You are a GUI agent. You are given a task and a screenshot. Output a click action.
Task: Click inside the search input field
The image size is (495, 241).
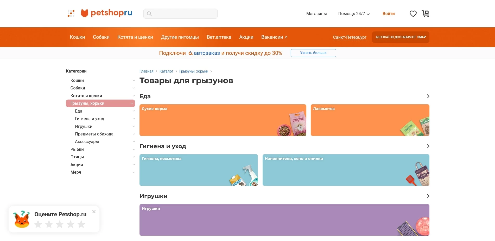182,14
